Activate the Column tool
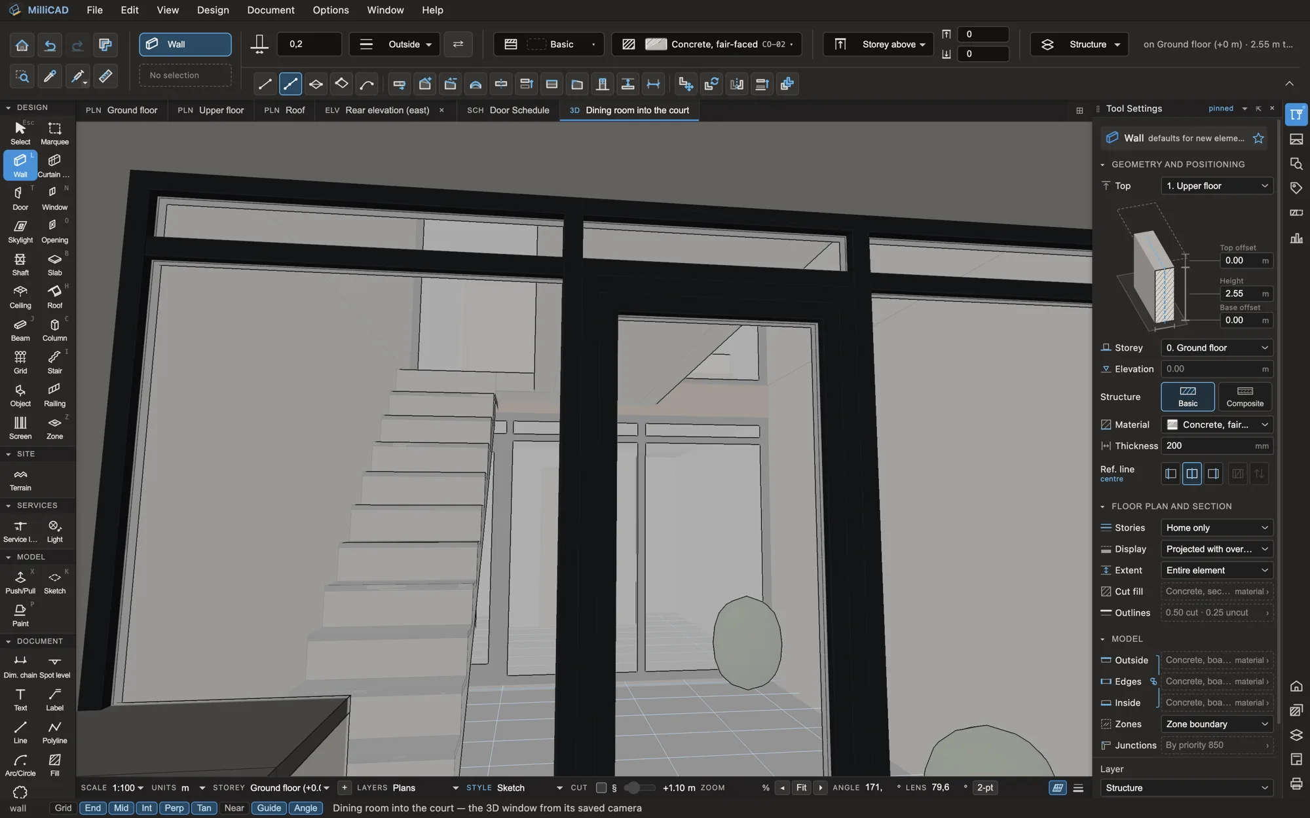 click(x=54, y=329)
